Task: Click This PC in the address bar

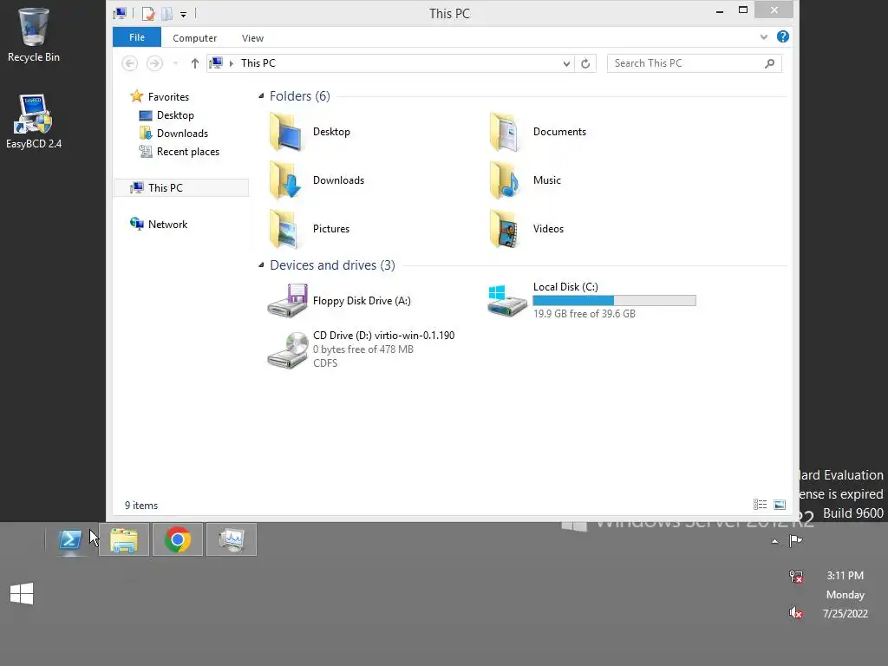Action: 258,62
